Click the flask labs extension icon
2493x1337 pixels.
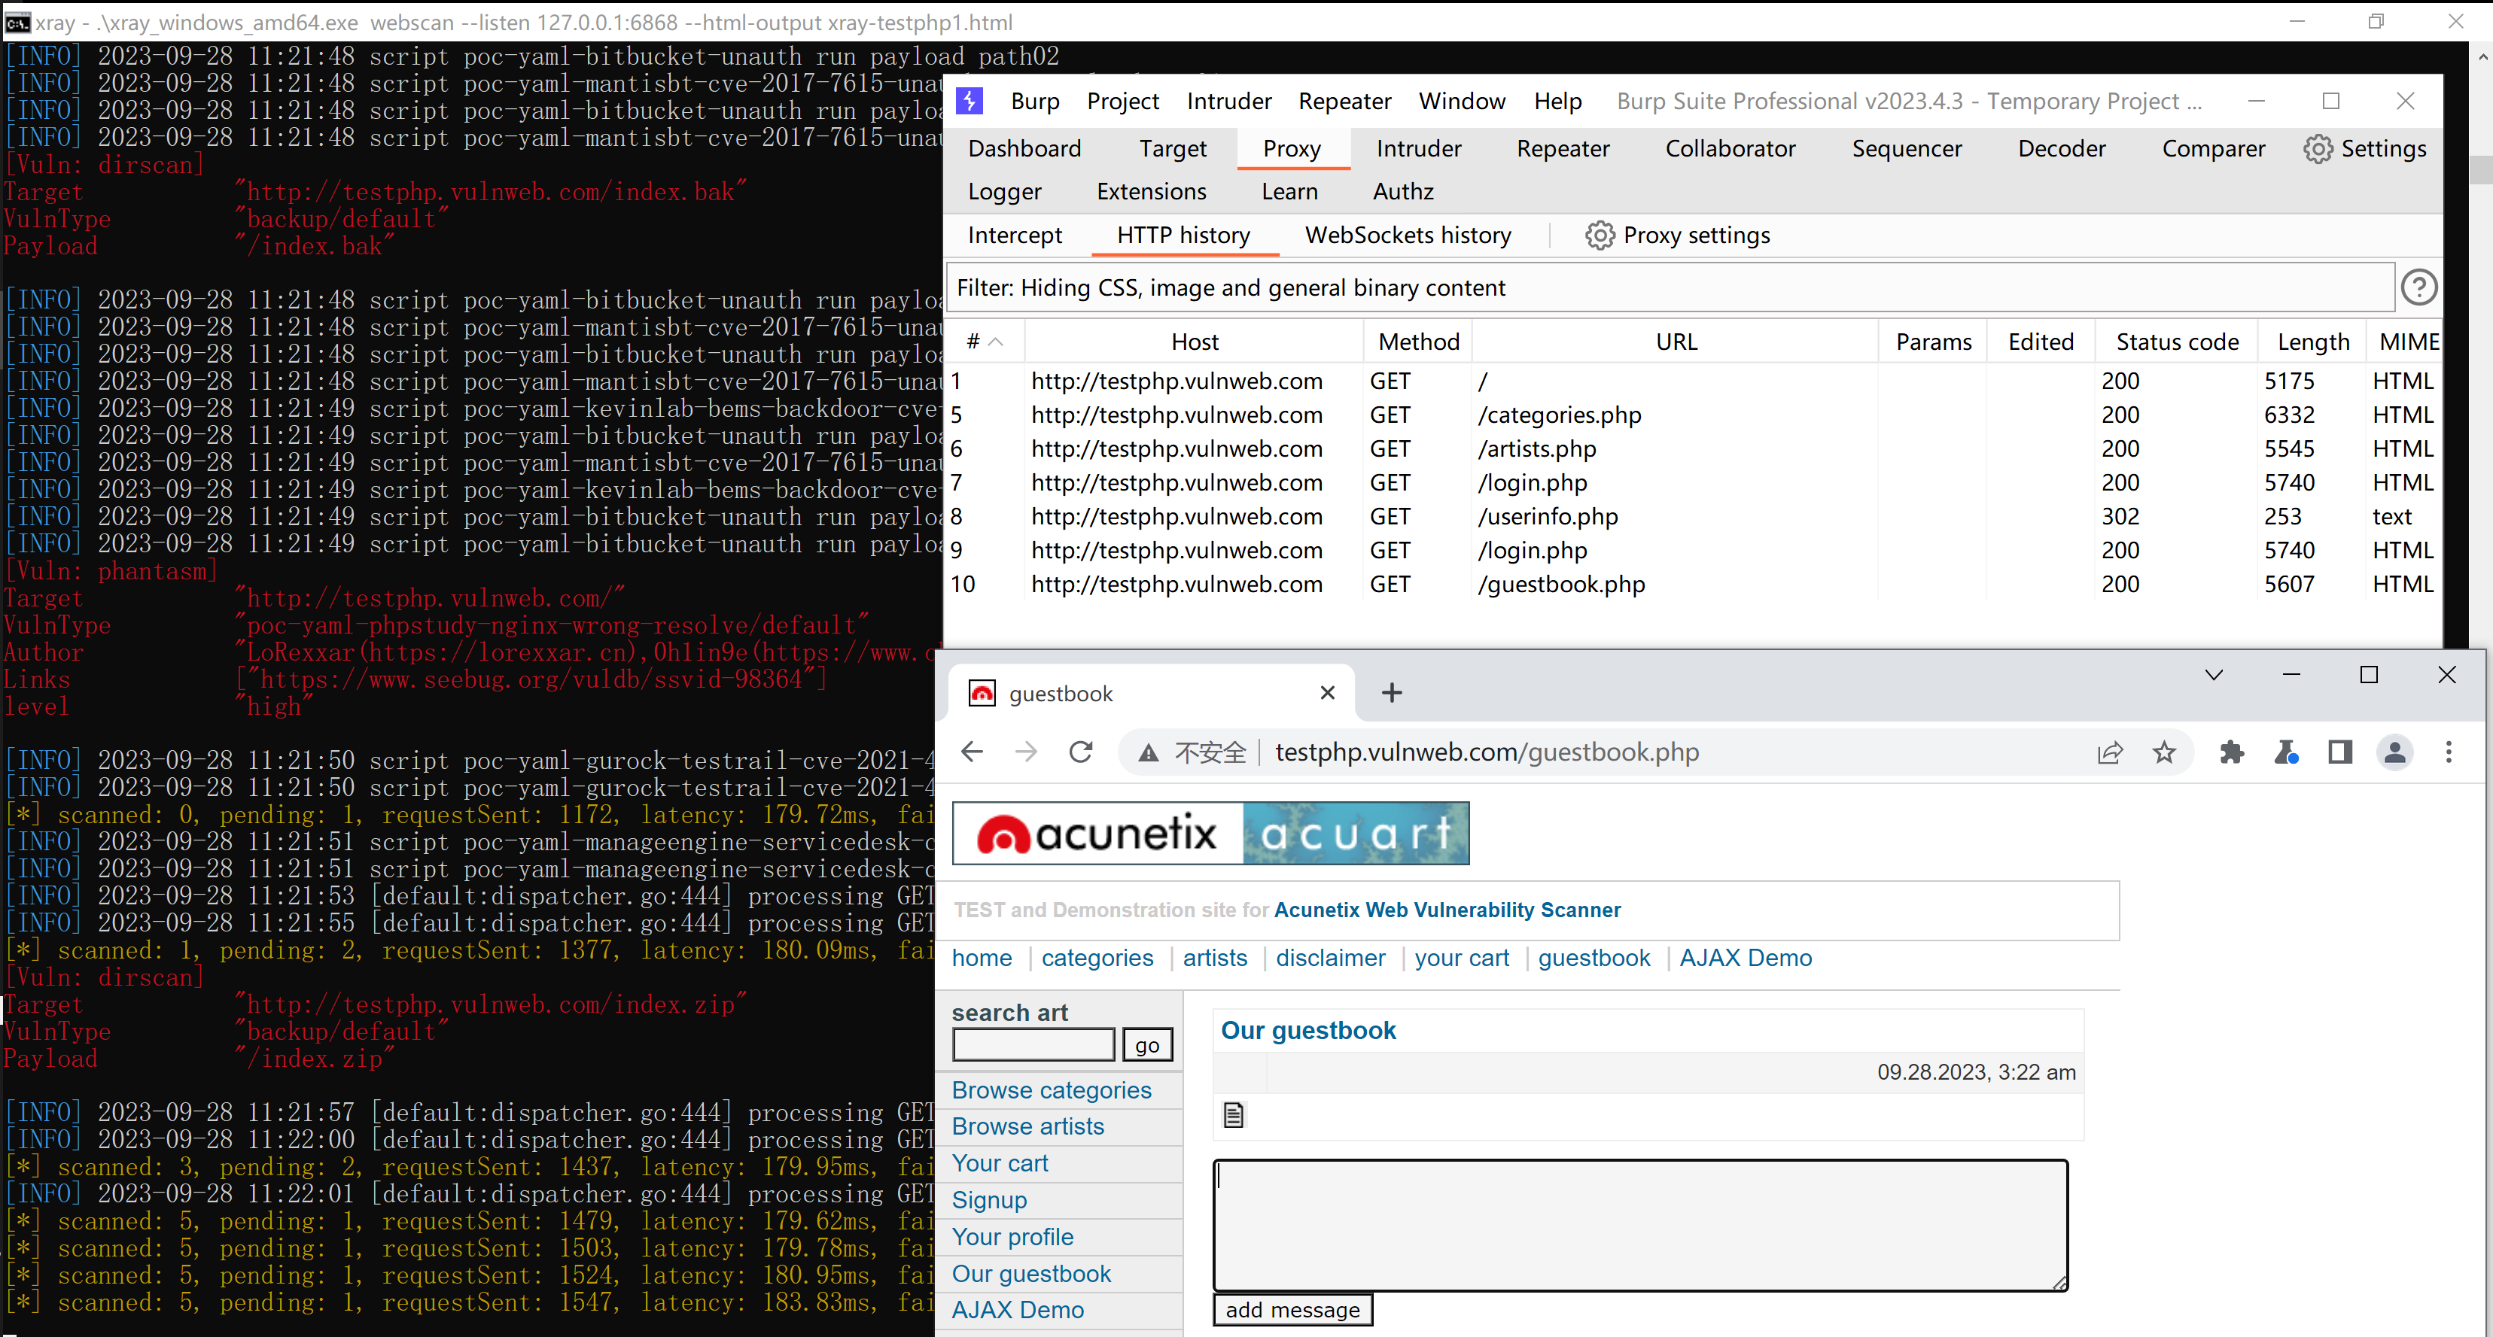coord(2286,752)
